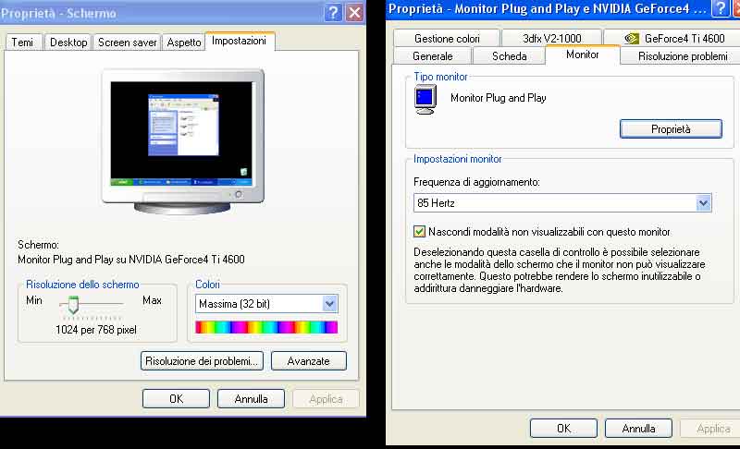Viewport: 740px width, 449px height.
Task: Open the Gestione colori tab
Action: point(447,39)
